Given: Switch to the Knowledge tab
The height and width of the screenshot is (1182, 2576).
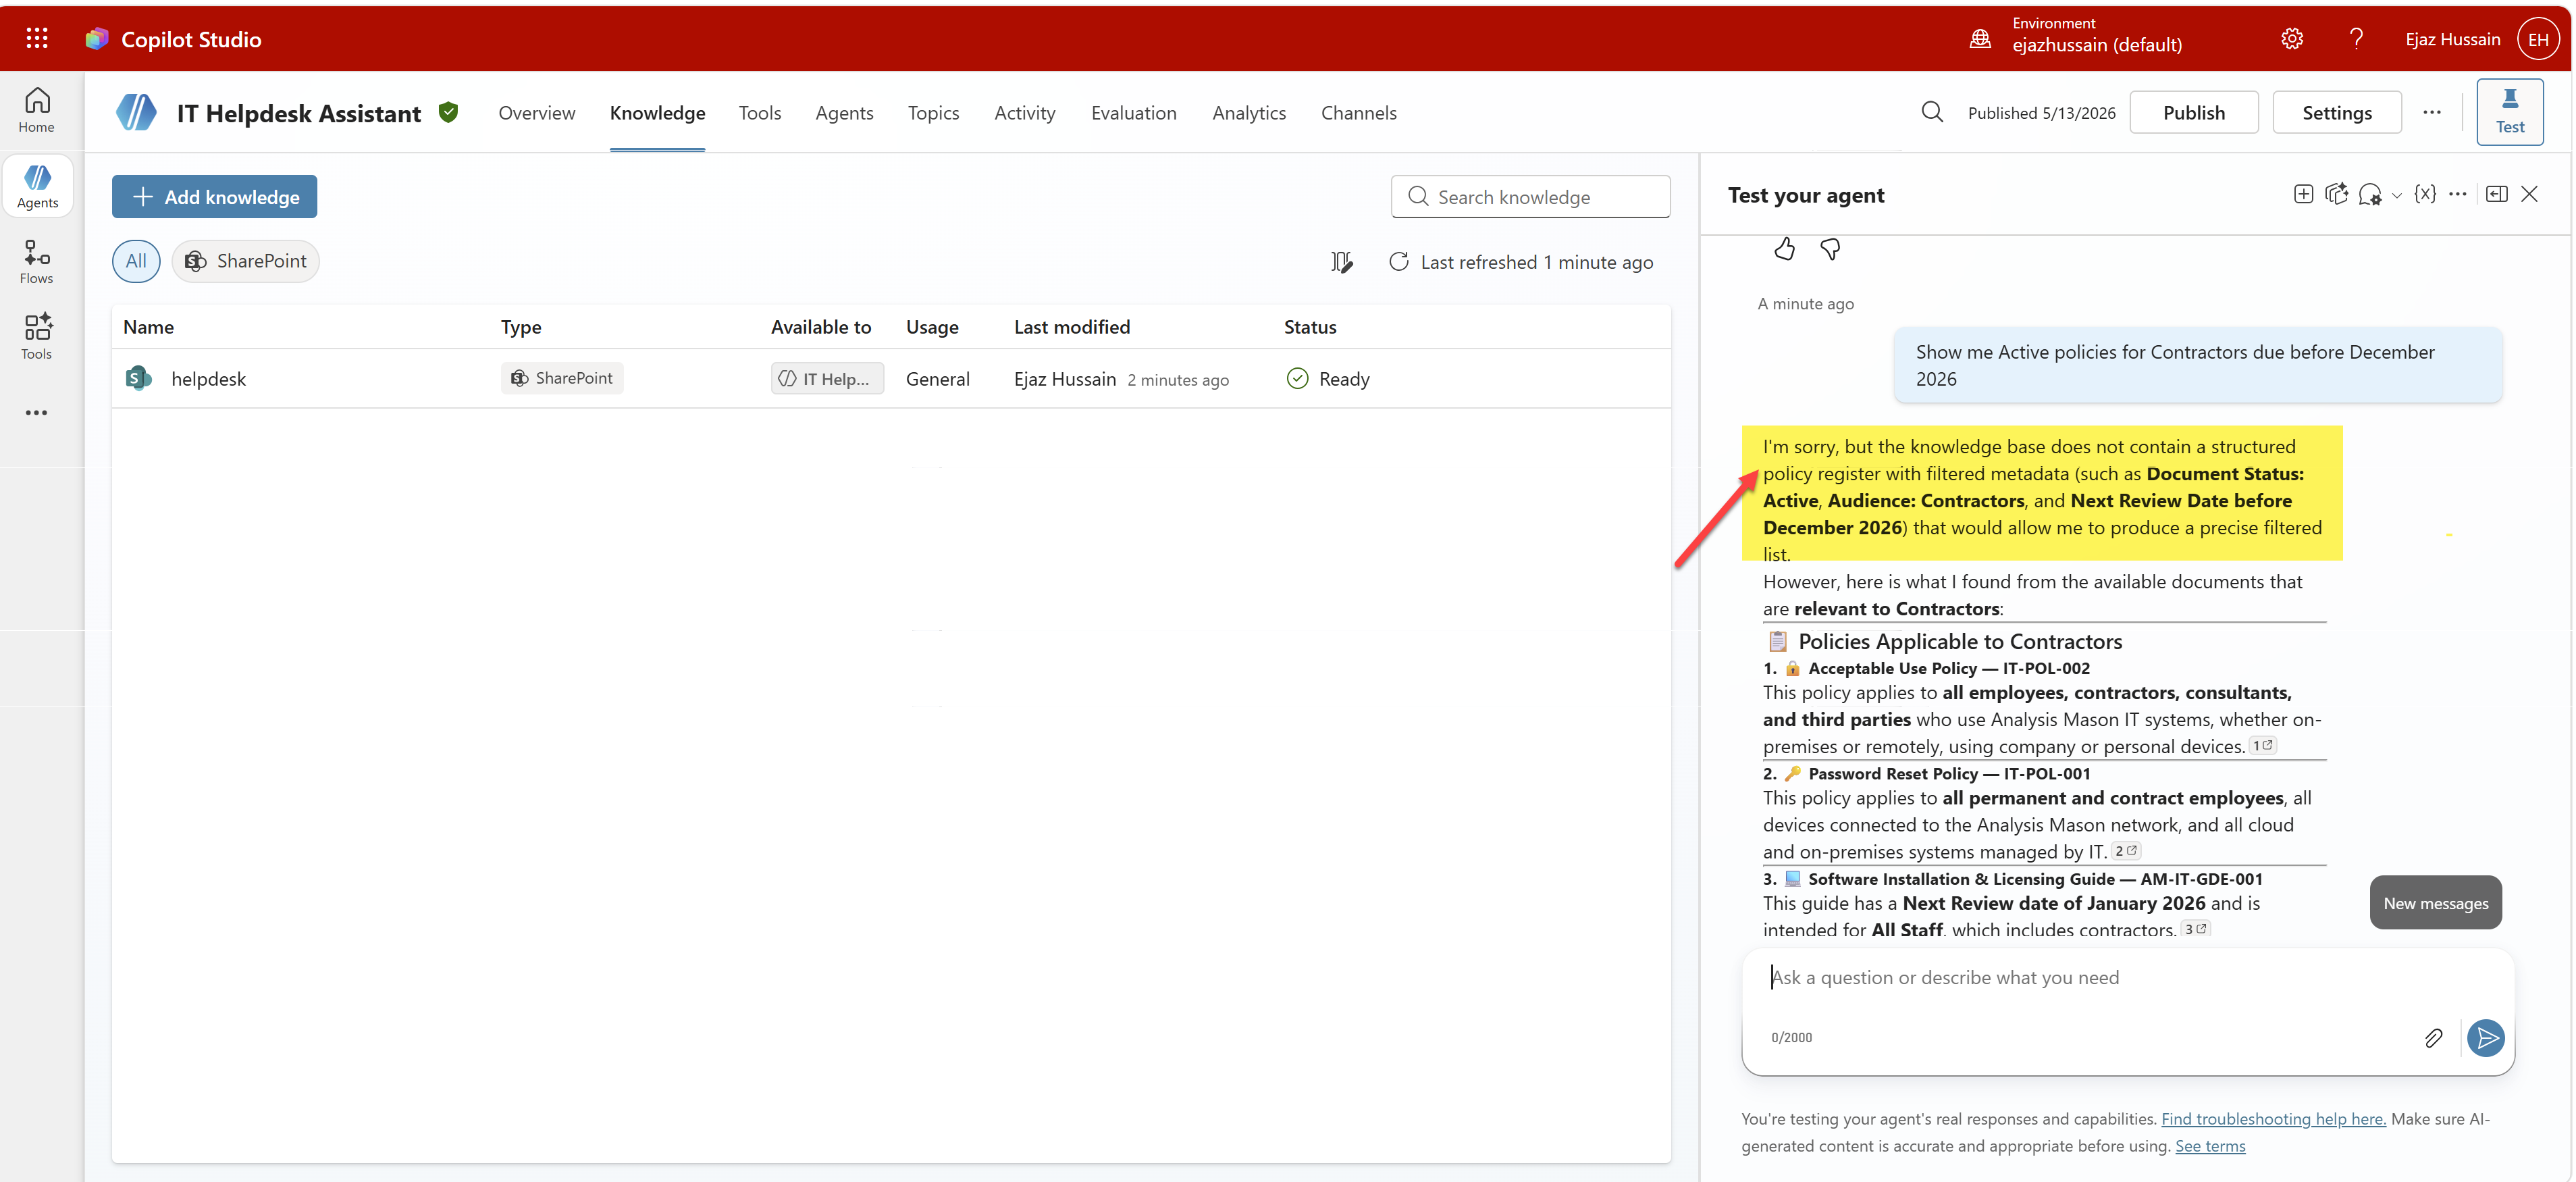Looking at the screenshot, I should click(x=657, y=112).
